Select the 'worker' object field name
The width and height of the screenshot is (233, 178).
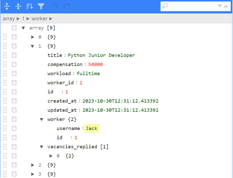click(56, 119)
